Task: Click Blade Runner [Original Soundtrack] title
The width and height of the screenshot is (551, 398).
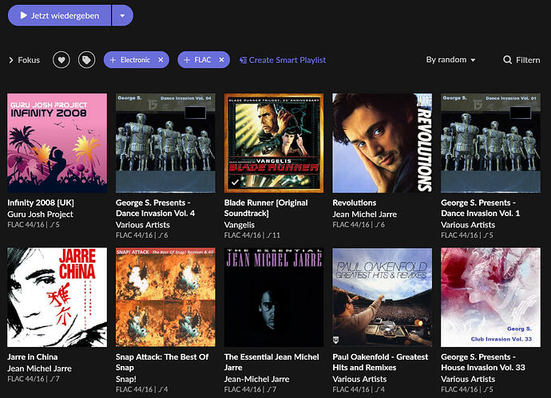Action: tap(266, 208)
